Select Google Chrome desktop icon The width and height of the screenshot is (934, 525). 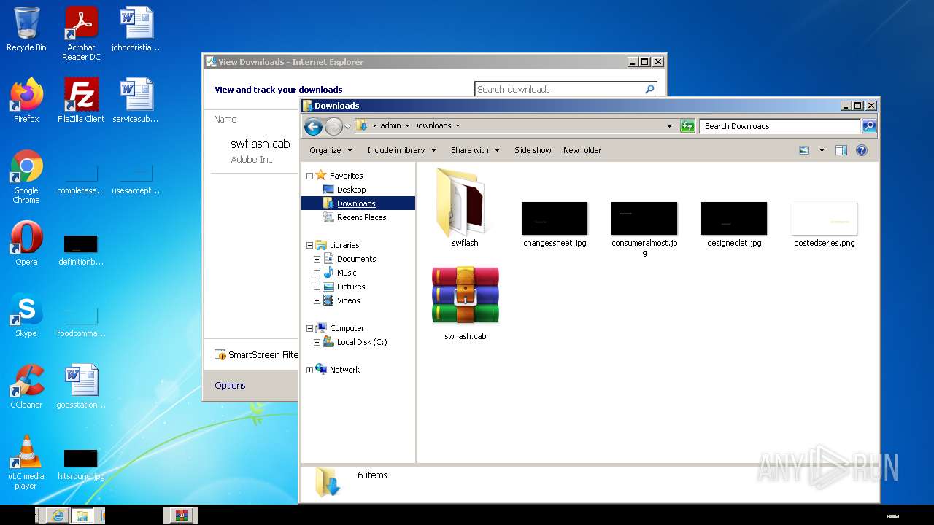[26, 177]
